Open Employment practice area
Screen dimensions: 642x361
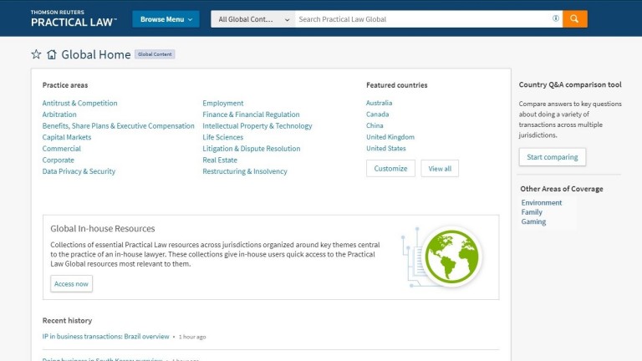[x=222, y=103]
